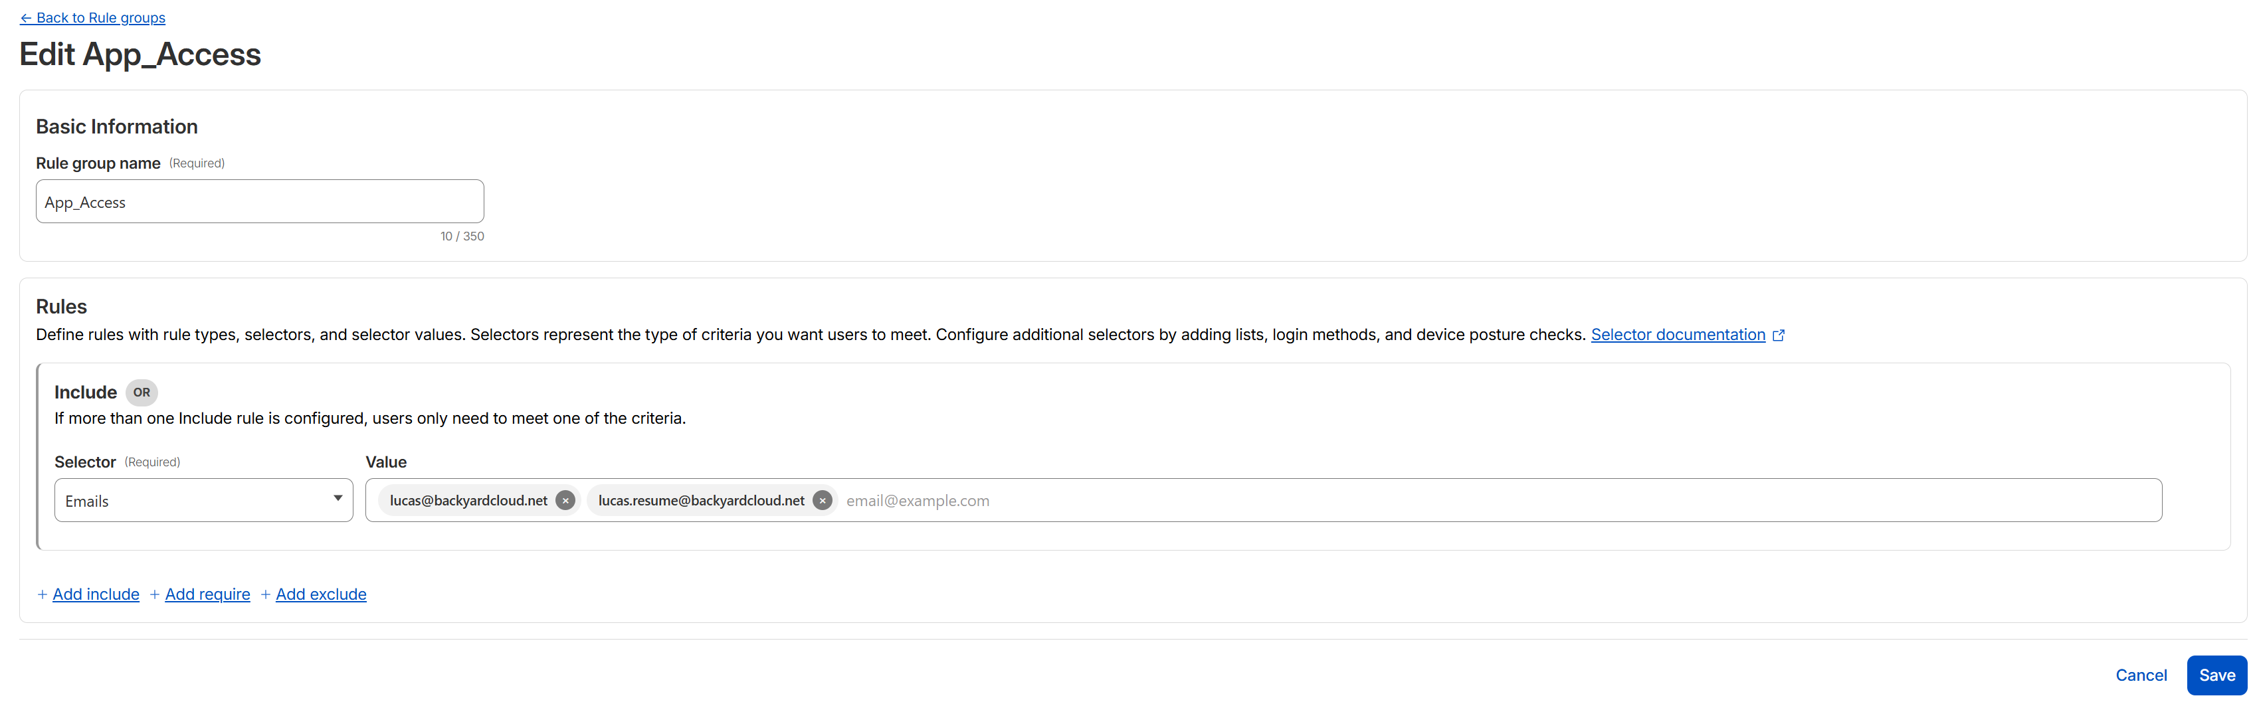This screenshot has width=2255, height=706.
Task: Click the lucas@backyardcloud.net email tag text
Action: [x=468, y=500]
